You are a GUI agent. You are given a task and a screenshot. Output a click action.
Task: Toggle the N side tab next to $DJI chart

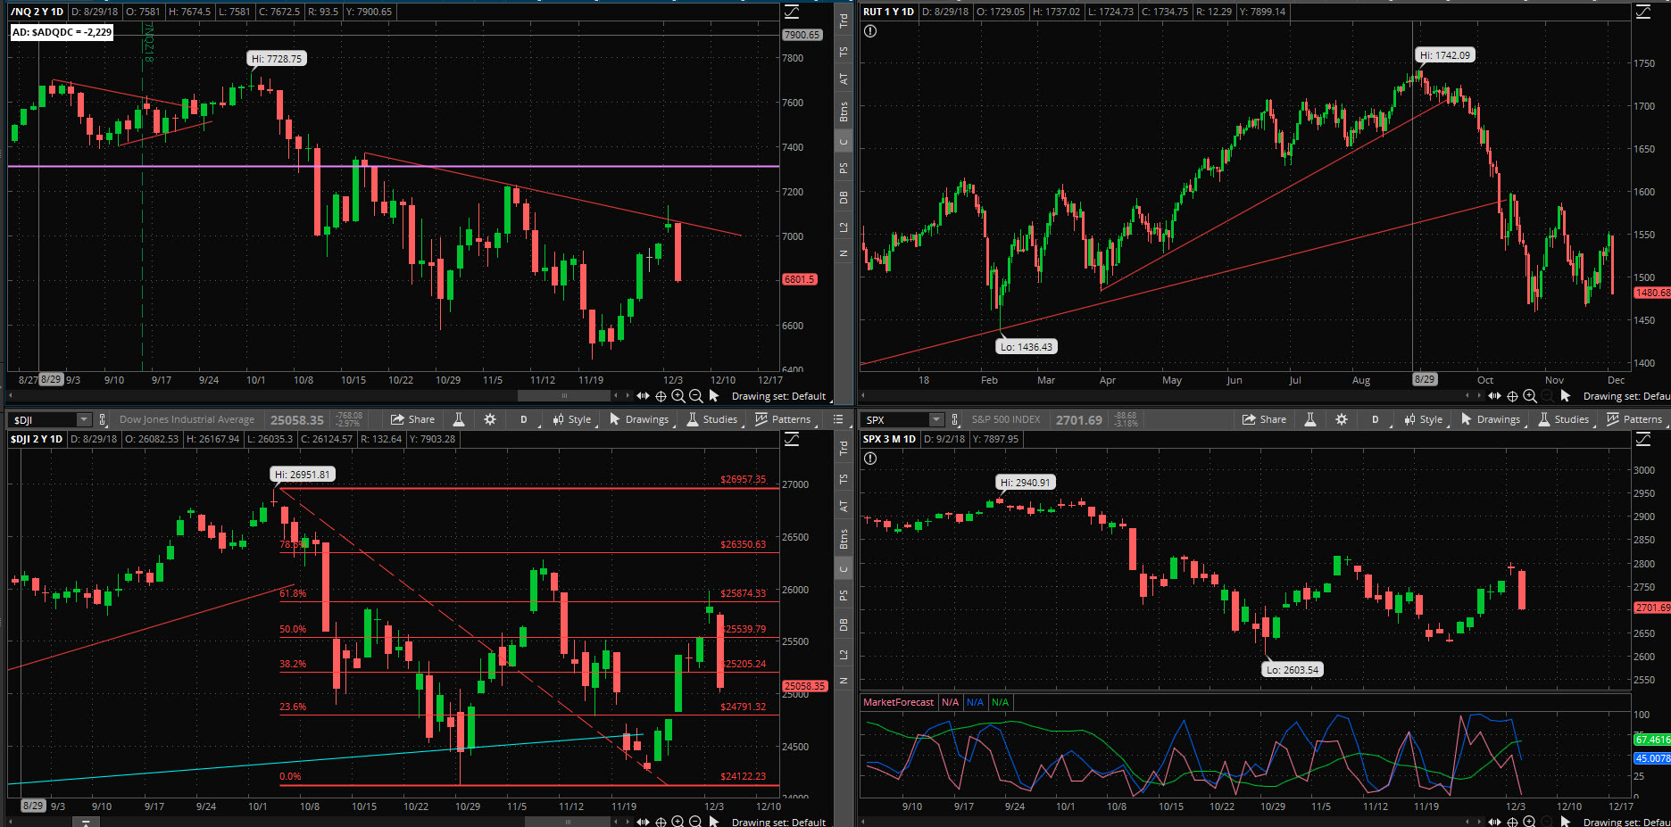[x=844, y=681]
